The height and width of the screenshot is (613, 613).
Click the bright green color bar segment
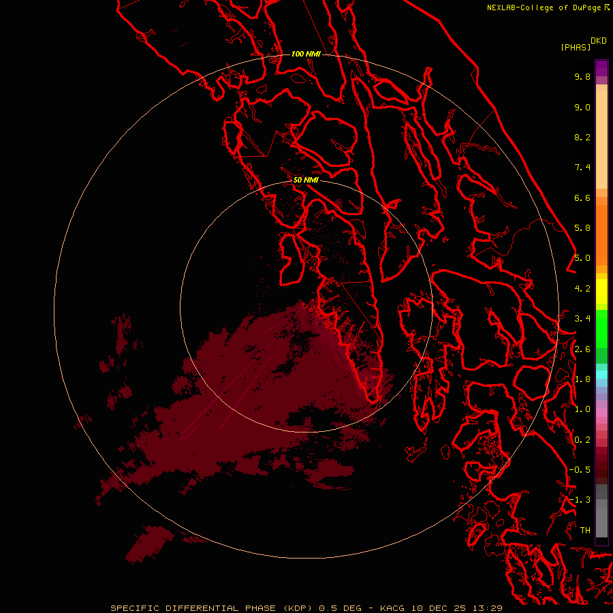coord(601,328)
